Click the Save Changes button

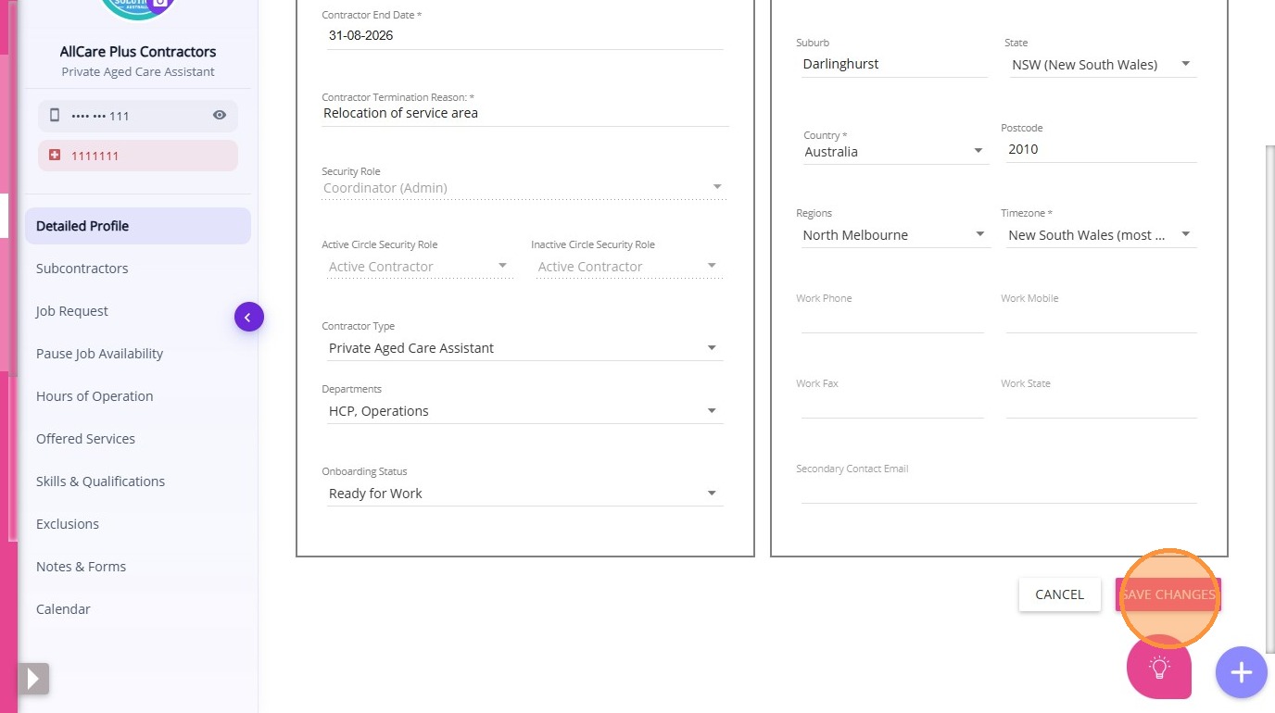pyautogui.click(x=1168, y=594)
